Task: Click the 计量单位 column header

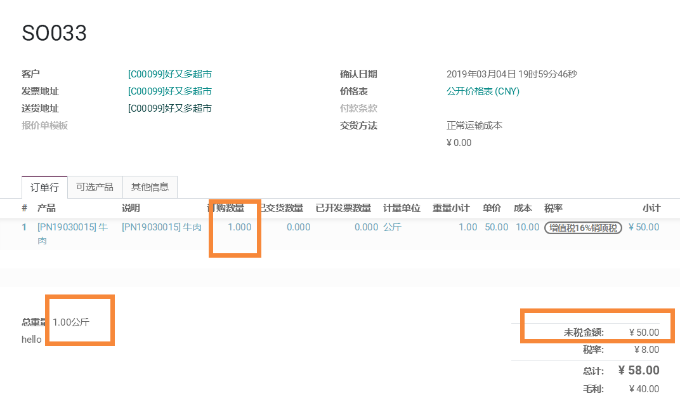Action: pyautogui.click(x=402, y=208)
